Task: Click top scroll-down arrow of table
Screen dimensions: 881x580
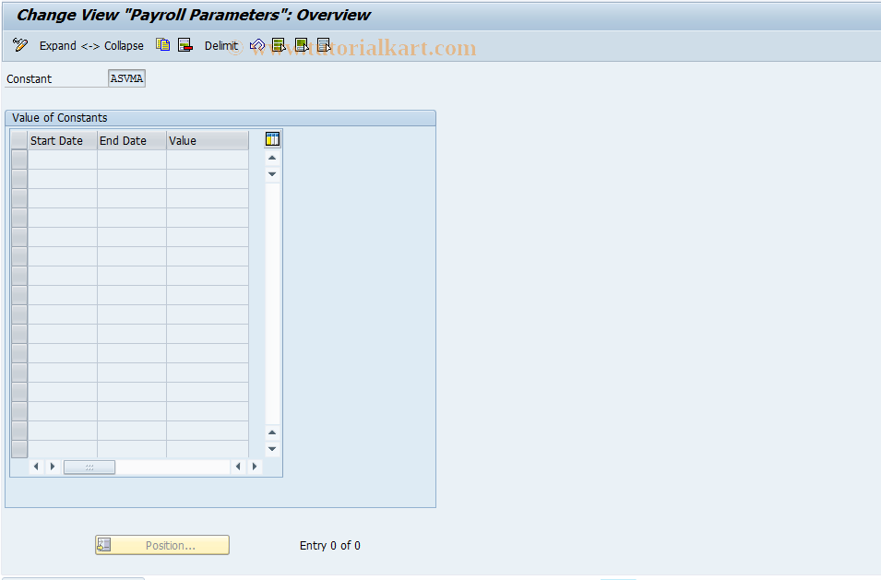Action: click(272, 174)
